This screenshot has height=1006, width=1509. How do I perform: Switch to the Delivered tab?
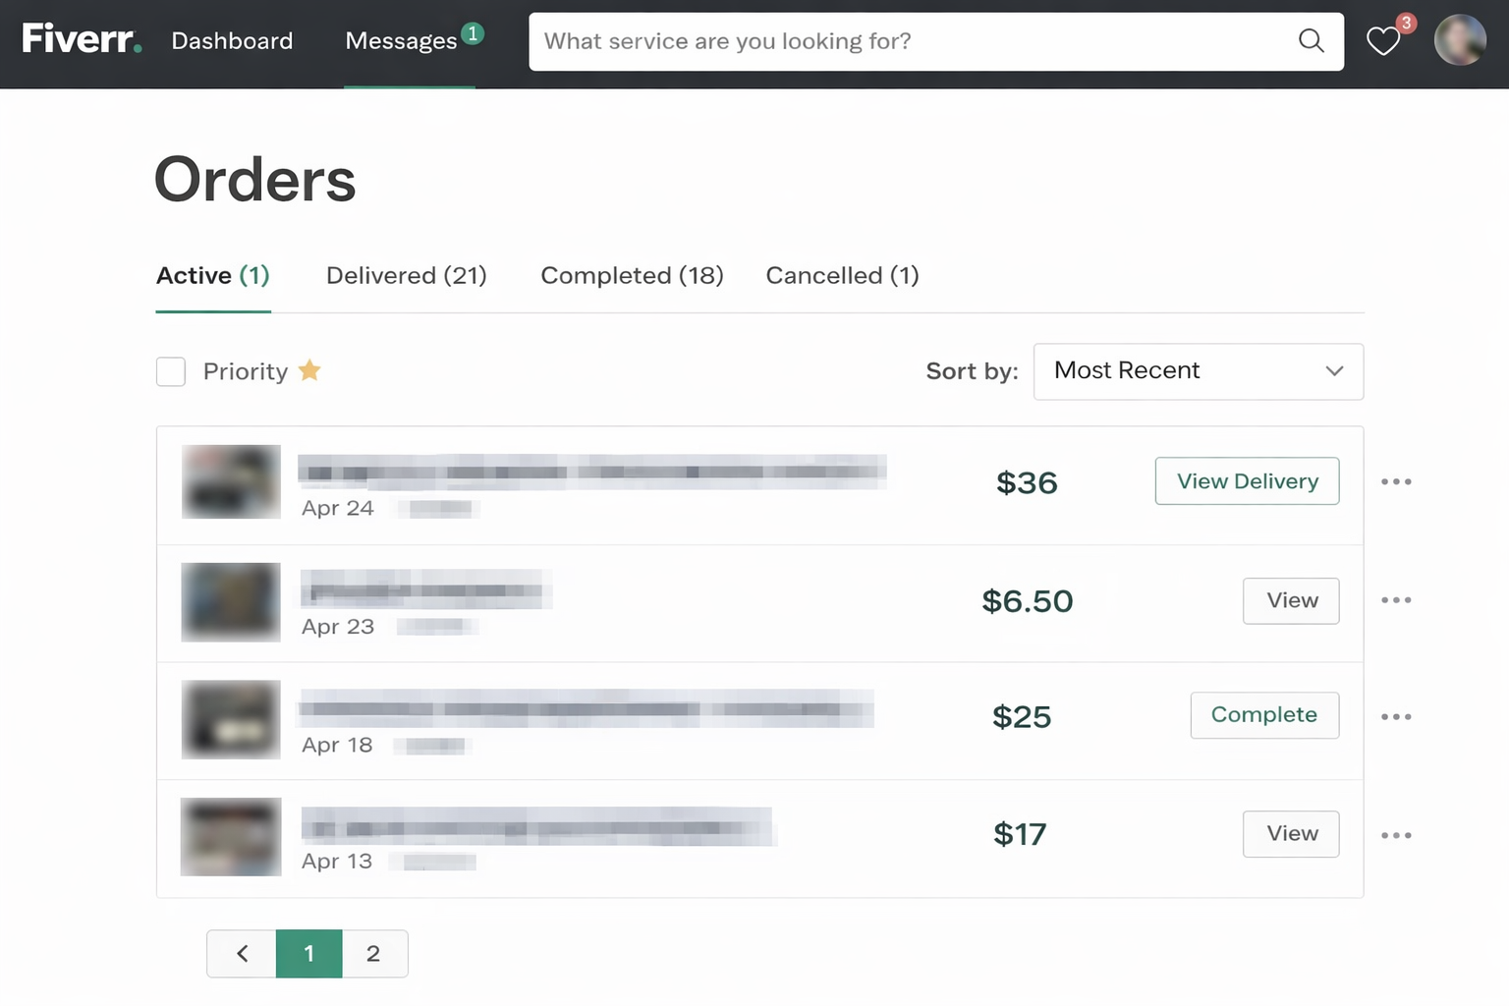(406, 275)
